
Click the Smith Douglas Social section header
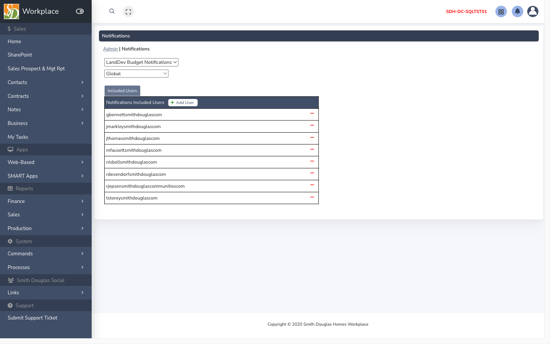click(46, 280)
